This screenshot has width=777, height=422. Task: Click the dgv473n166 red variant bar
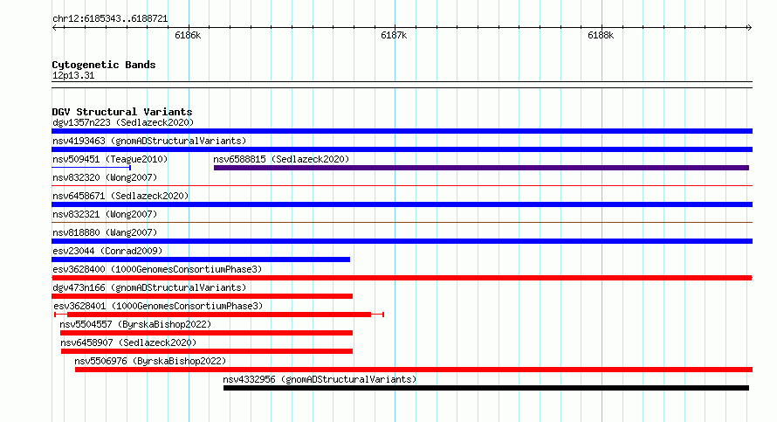click(203, 296)
